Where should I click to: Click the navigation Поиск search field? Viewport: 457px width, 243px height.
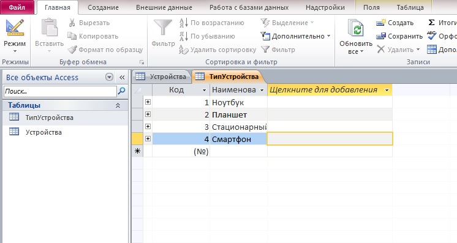click(x=60, y=91)
